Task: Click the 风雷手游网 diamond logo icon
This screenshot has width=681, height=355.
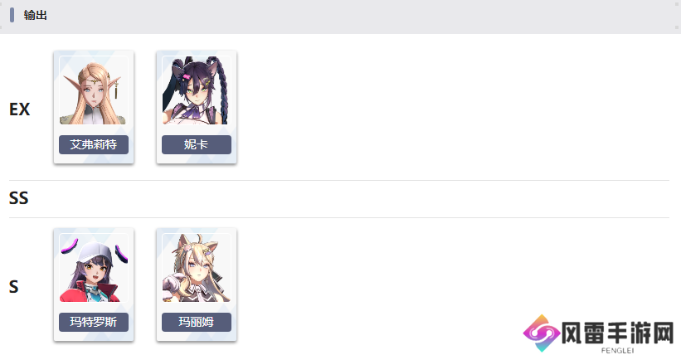Action: click(x=542, y=333)
